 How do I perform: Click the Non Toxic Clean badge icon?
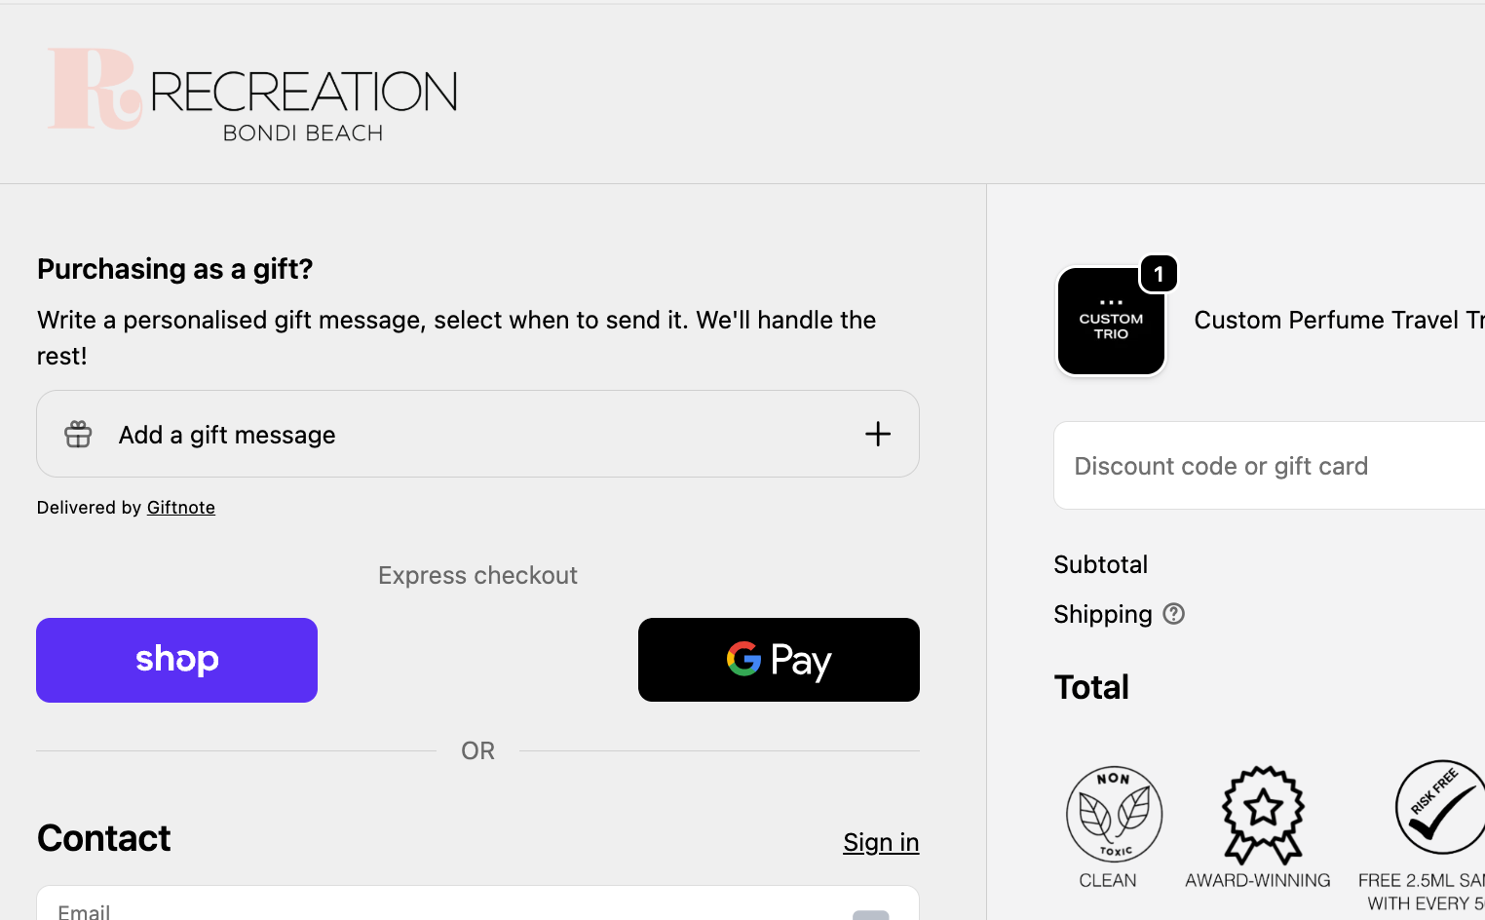[x=1114, y=814]
